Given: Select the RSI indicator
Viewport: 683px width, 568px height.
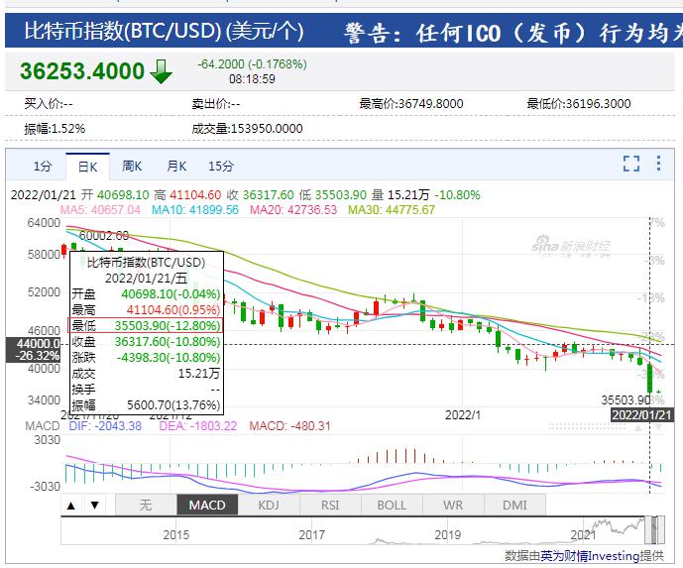Looking at the screenshot, I should (330, 506).
